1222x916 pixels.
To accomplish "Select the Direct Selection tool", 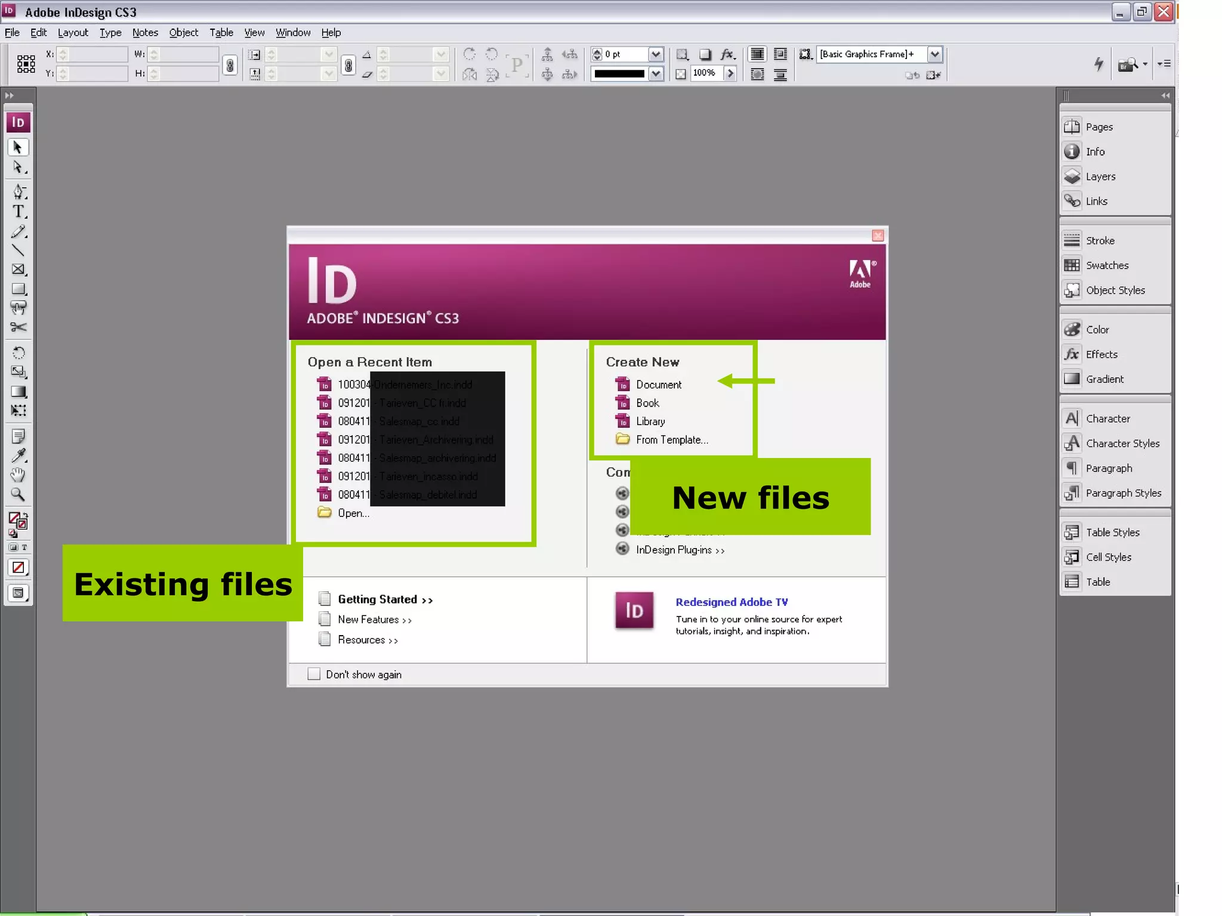I will coord(18,168).
